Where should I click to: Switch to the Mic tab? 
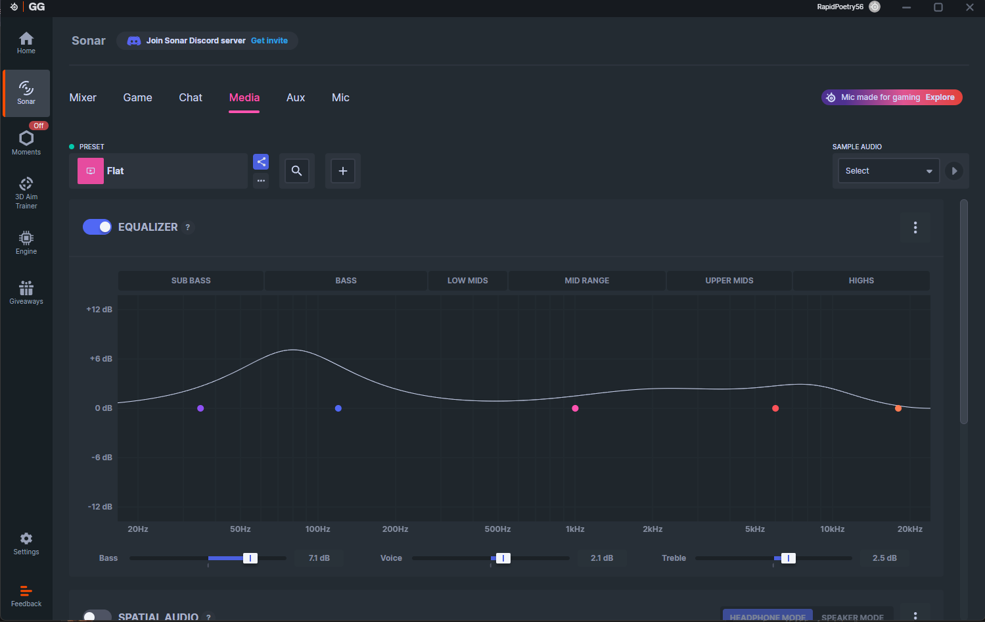pyautogui.click(x=340, y=97)
